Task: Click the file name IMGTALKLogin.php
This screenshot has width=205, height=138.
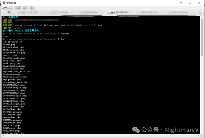Action: 14,104
